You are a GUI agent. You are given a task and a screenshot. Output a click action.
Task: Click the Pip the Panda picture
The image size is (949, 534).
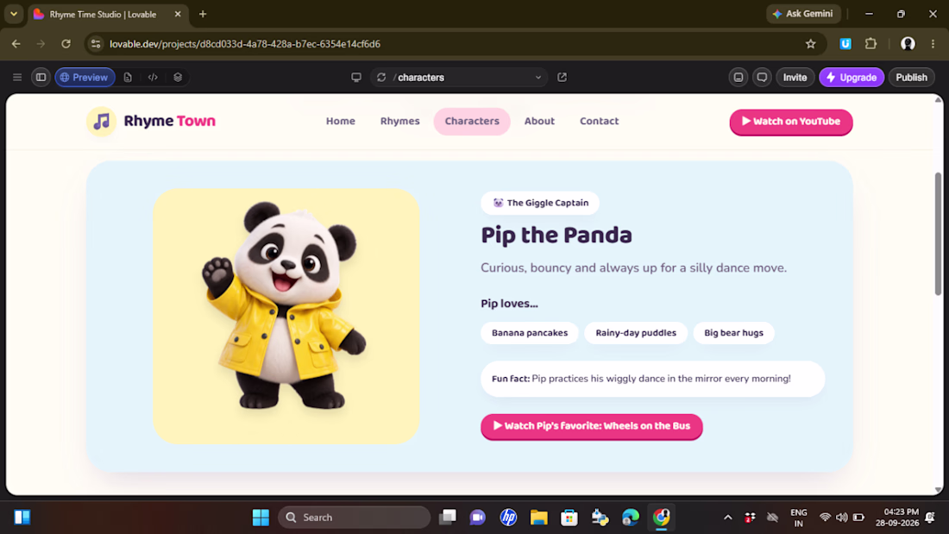(x=286, y=316)
